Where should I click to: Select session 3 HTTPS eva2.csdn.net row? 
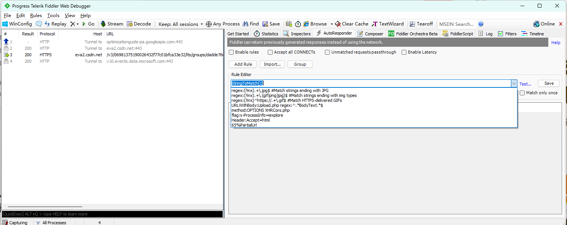pyautogui.click(x=112, y=55)
